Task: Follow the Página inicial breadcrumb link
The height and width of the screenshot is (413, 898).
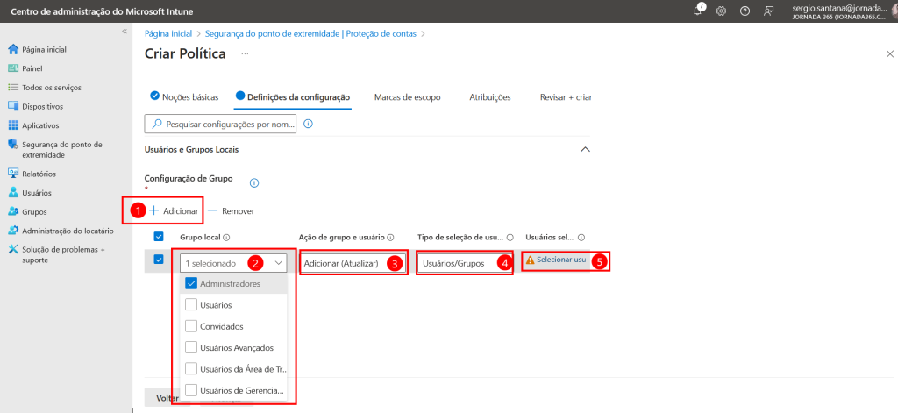Action: pos(168,34)
